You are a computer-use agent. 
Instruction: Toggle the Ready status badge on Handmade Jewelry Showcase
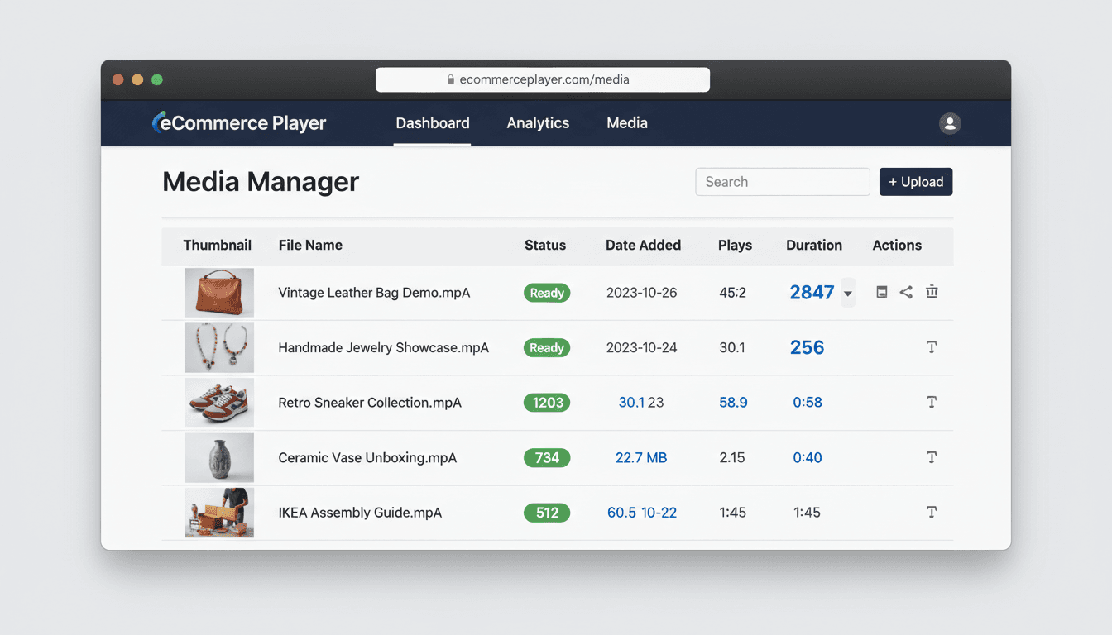point(546,347)
